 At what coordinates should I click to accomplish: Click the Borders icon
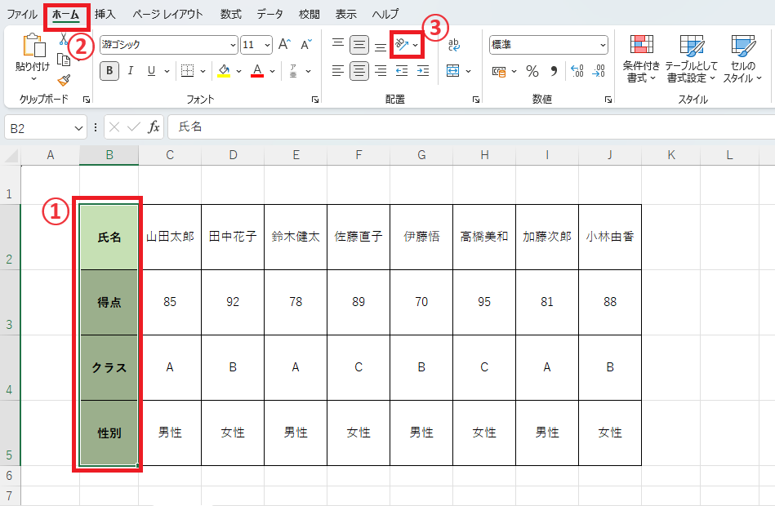(187, 71)
